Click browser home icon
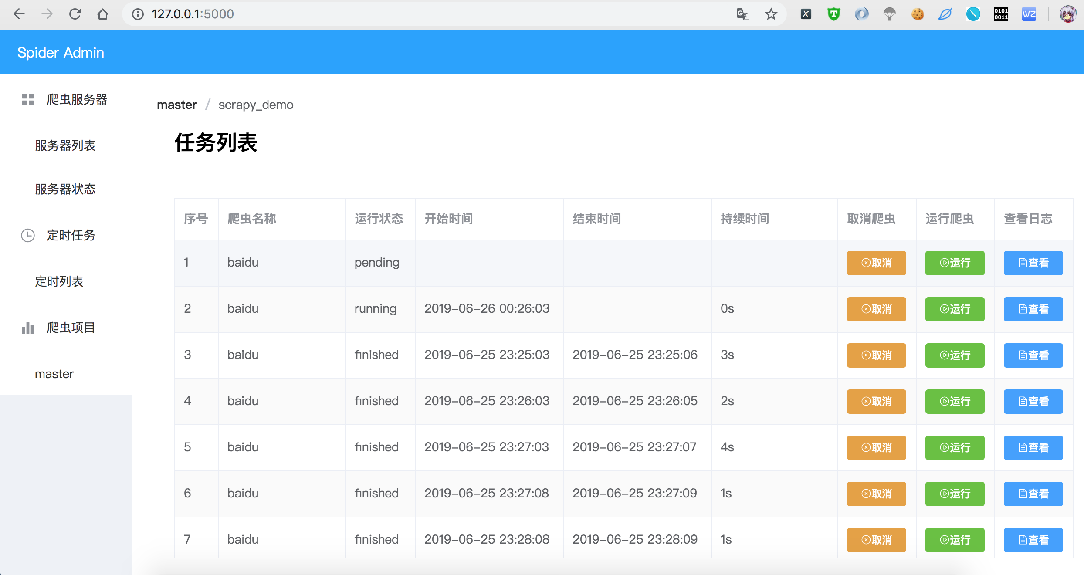1084x575 pixels. click(x=103, y=14)
